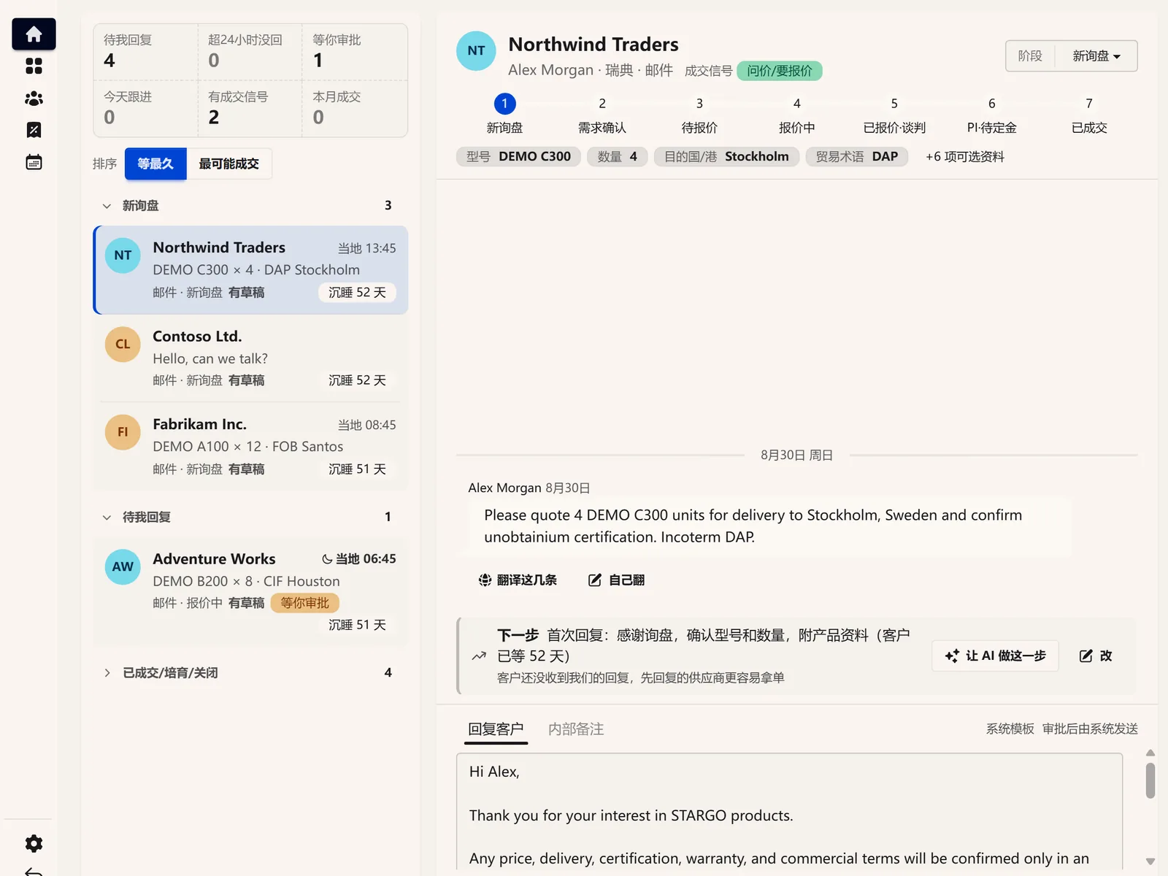Click the 待我回复 stat card
Screen dimensions: 1168x876
(146, 52)
